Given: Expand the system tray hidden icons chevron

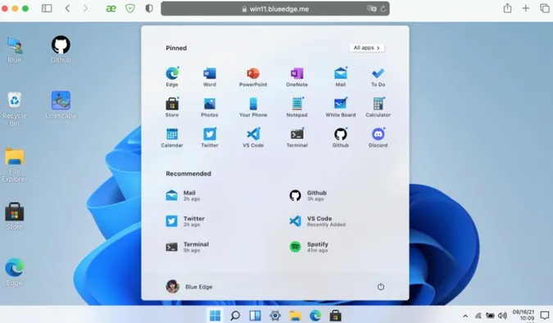Looking at the screenshot, I should click(465, 316).
